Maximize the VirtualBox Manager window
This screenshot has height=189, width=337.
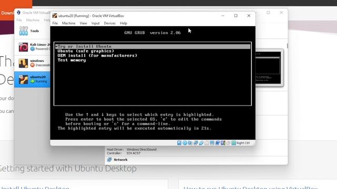click(x=268, y=13)
